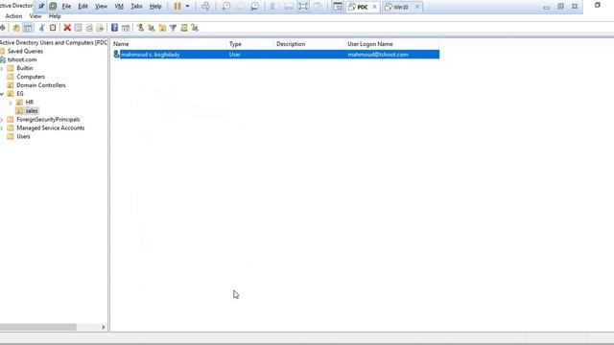Go up one level folder icon

(16, 28)
